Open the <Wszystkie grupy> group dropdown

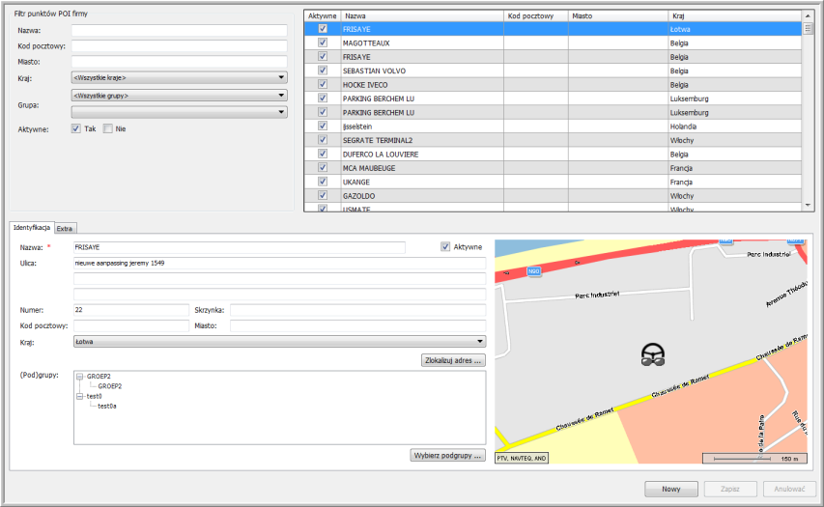pos(180,96)
